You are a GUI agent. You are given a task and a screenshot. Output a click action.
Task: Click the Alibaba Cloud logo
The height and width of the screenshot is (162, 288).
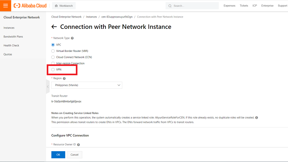click(30, 5)
